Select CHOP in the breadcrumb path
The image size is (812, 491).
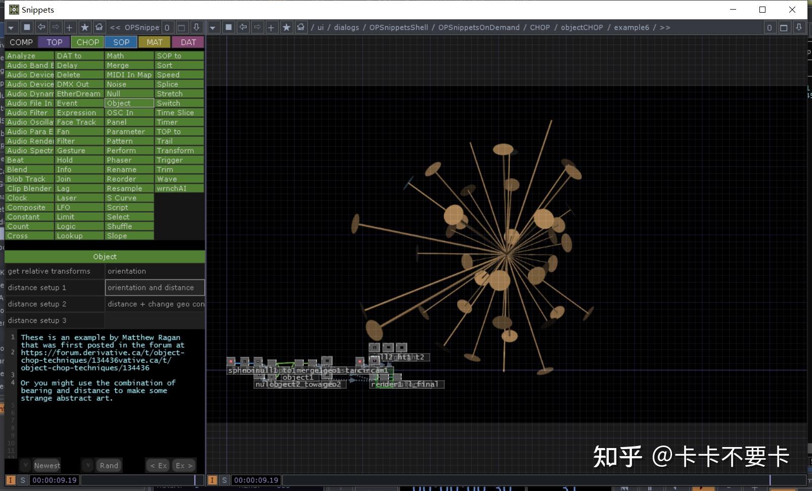(539, 27)
